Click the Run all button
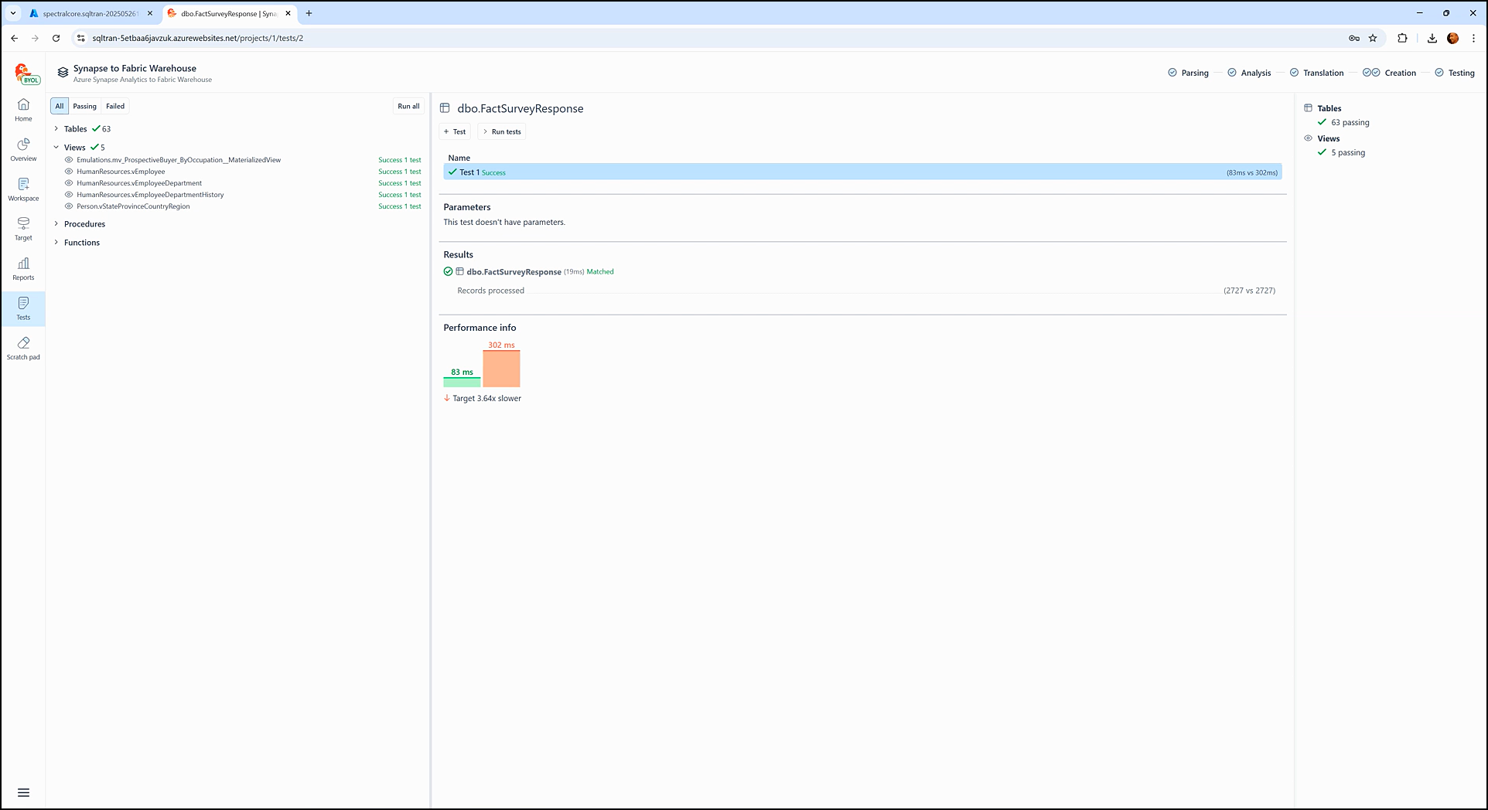This screenshot has width=1488, height=810. point(408,107)
